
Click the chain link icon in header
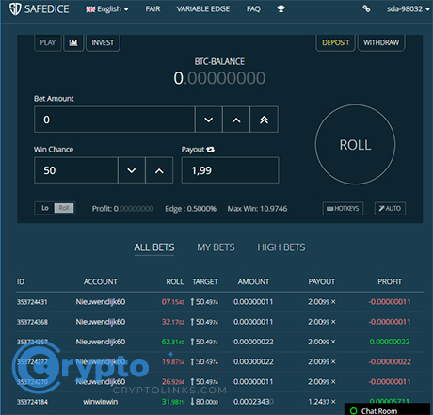click(x=366, y=8)
